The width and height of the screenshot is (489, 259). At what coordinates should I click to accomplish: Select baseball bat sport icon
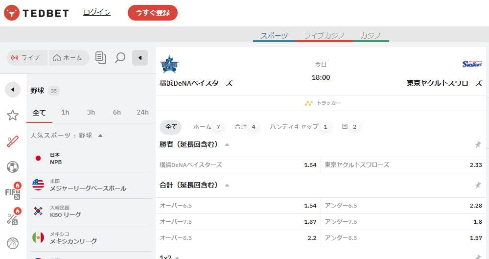coord(13,141)
